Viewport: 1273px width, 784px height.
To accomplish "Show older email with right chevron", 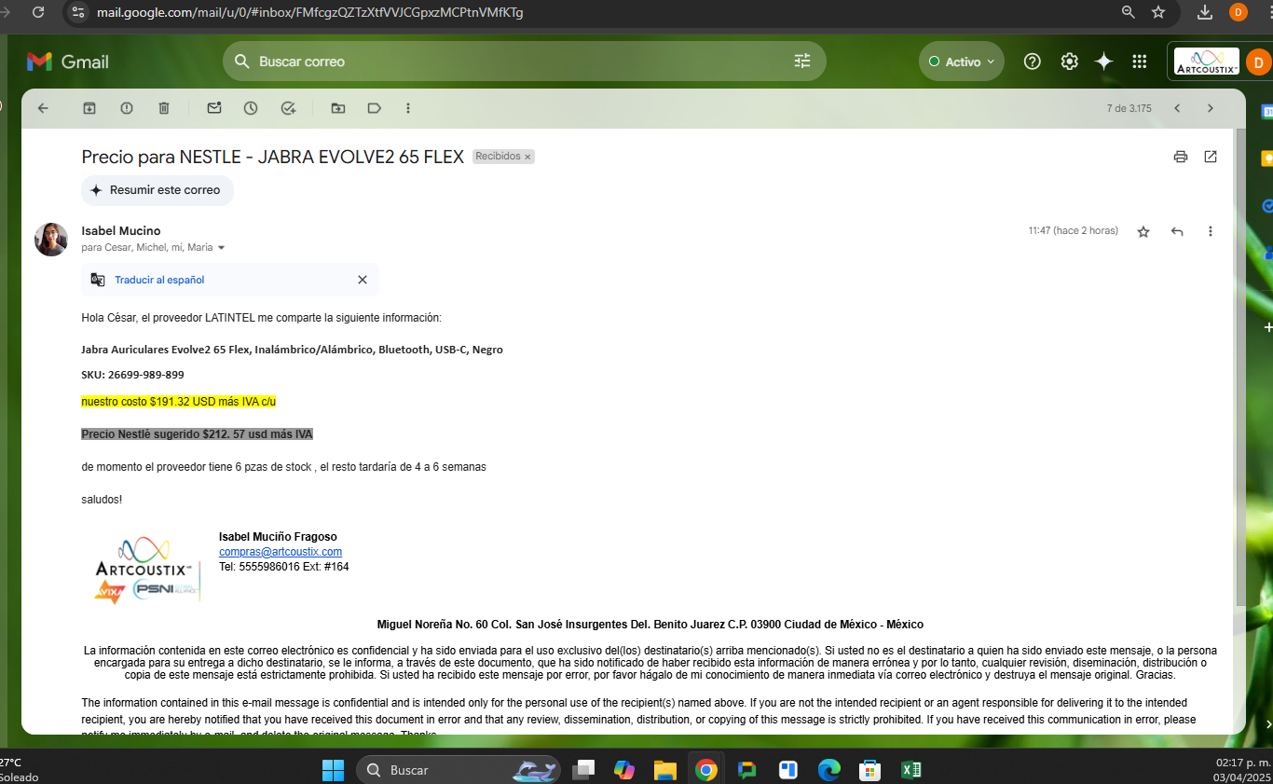I will click(x=1211, y=108).
